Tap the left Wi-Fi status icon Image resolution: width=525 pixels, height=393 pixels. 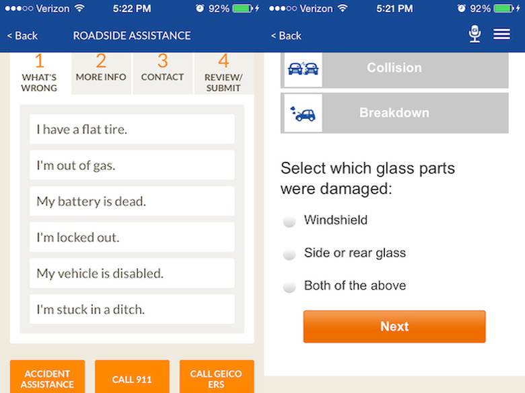(x=79, y=8)
